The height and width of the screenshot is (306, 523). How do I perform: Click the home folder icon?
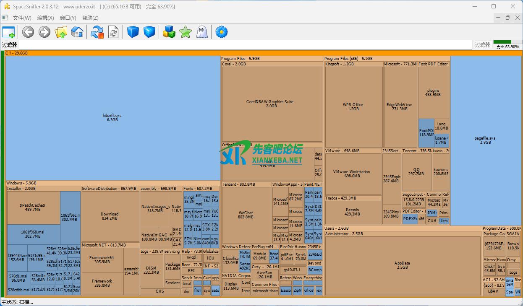click(77, 32)
